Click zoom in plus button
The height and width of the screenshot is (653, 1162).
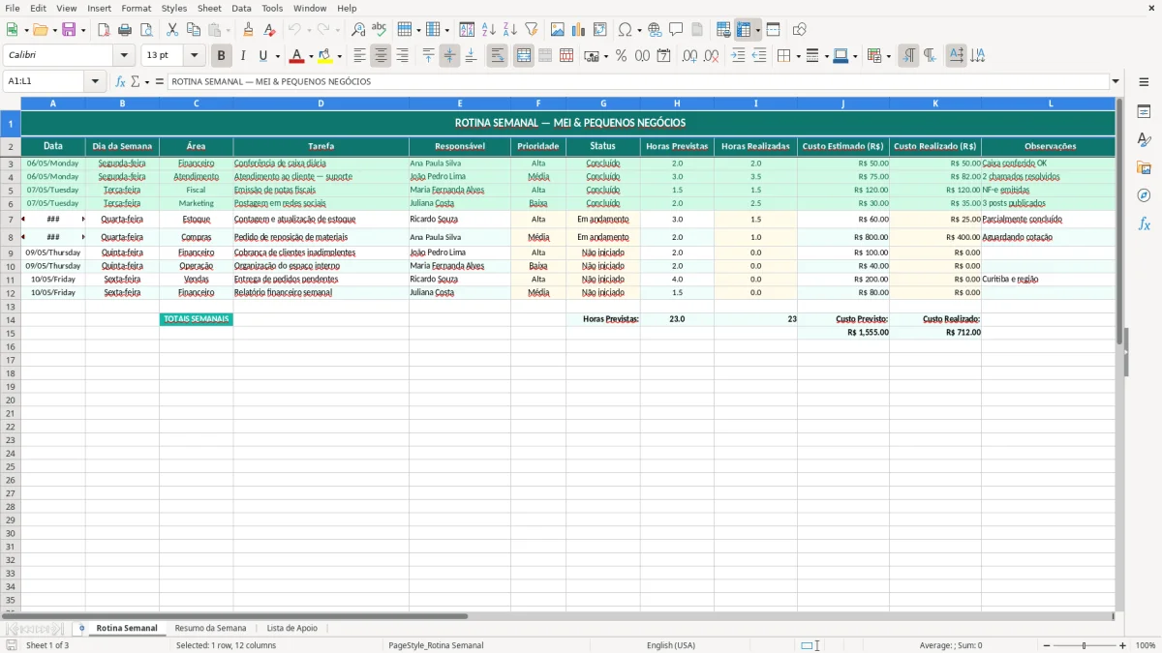point(1123,645)
